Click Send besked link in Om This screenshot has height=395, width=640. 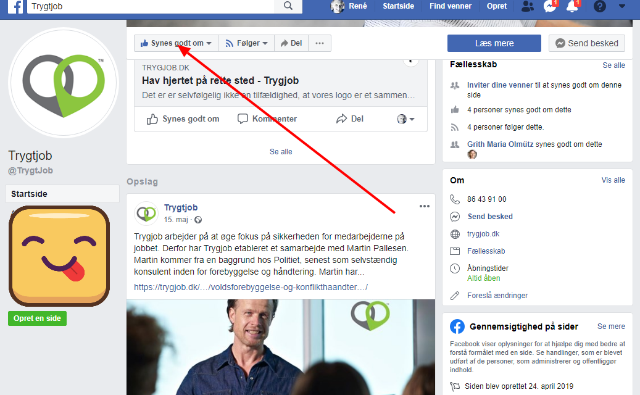(490, 217)
